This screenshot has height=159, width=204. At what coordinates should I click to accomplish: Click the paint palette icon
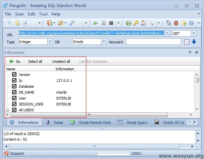click(x=61, y=23)
